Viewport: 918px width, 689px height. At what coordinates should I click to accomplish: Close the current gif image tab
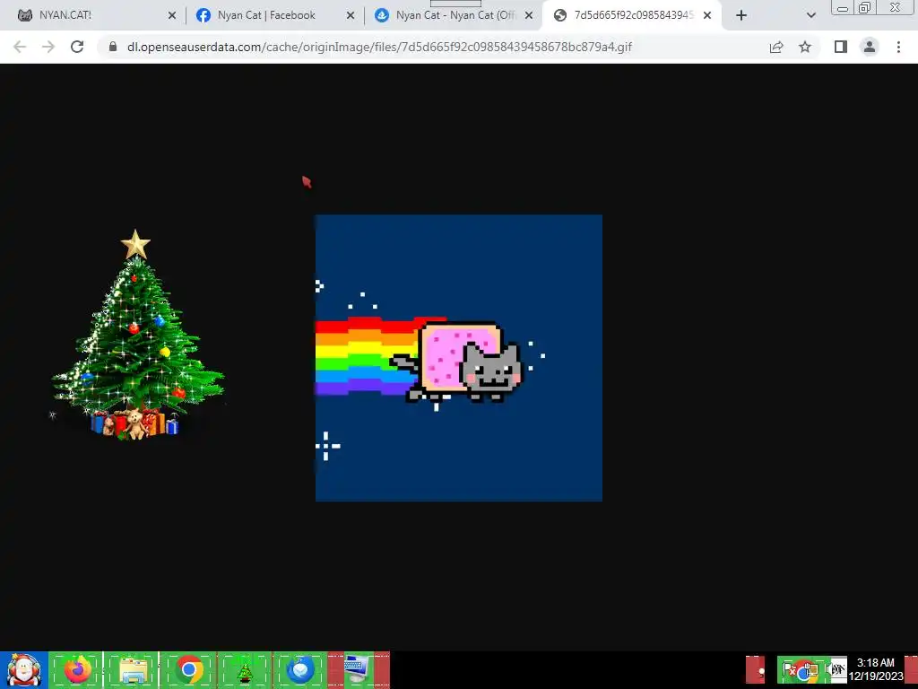click(x=707, y=16)
